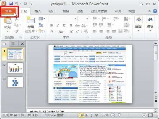Image resolution: width=159 pixels, height=119 pixels.
Task: Open the Aa change case menu
Action: coord(61,32)
